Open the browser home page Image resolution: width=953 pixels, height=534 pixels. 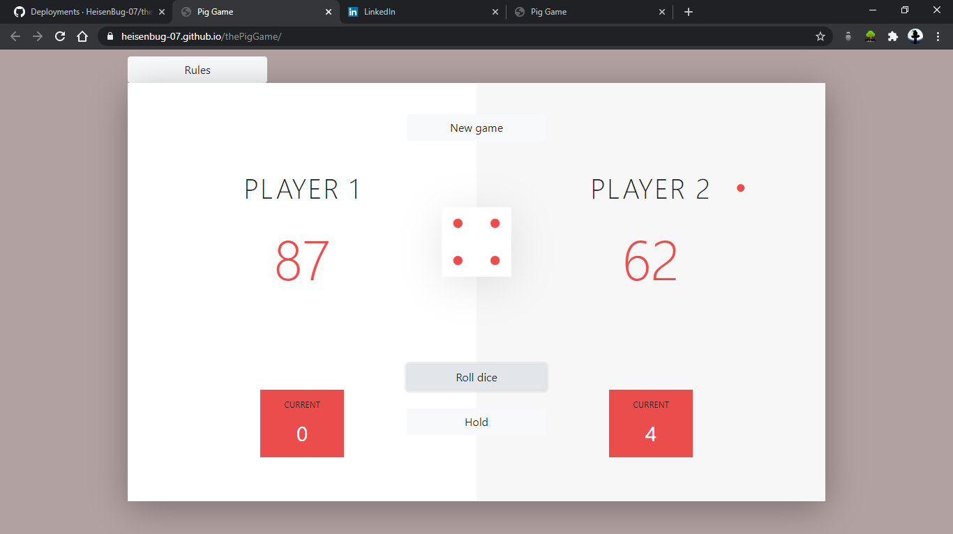click(x=82, y=36)
